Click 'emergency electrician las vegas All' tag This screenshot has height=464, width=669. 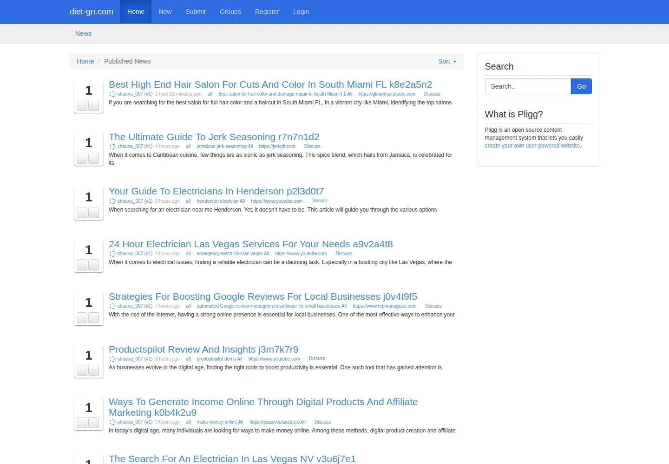coord(233,254)
